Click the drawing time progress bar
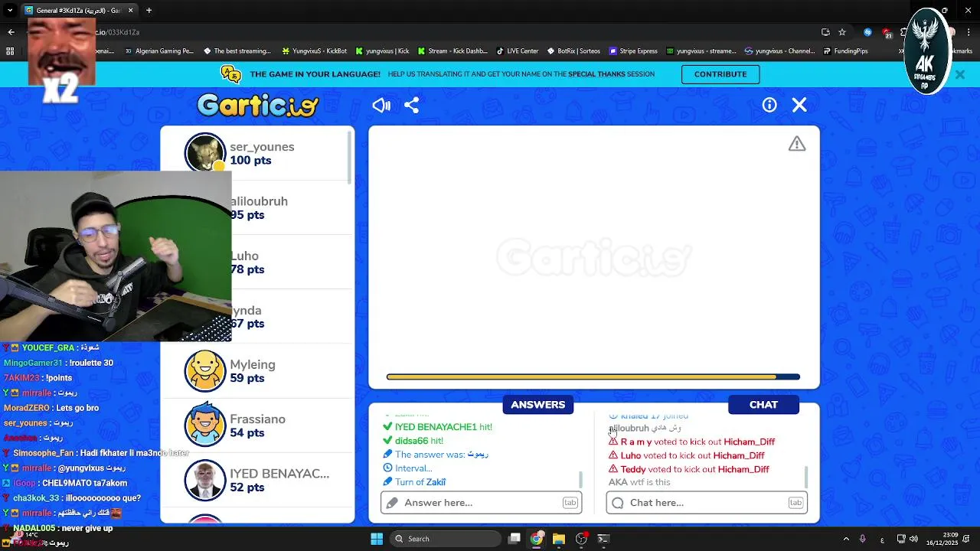Viewport: 980px width, 551px height. pyautogui.click(x=593, y=377)
